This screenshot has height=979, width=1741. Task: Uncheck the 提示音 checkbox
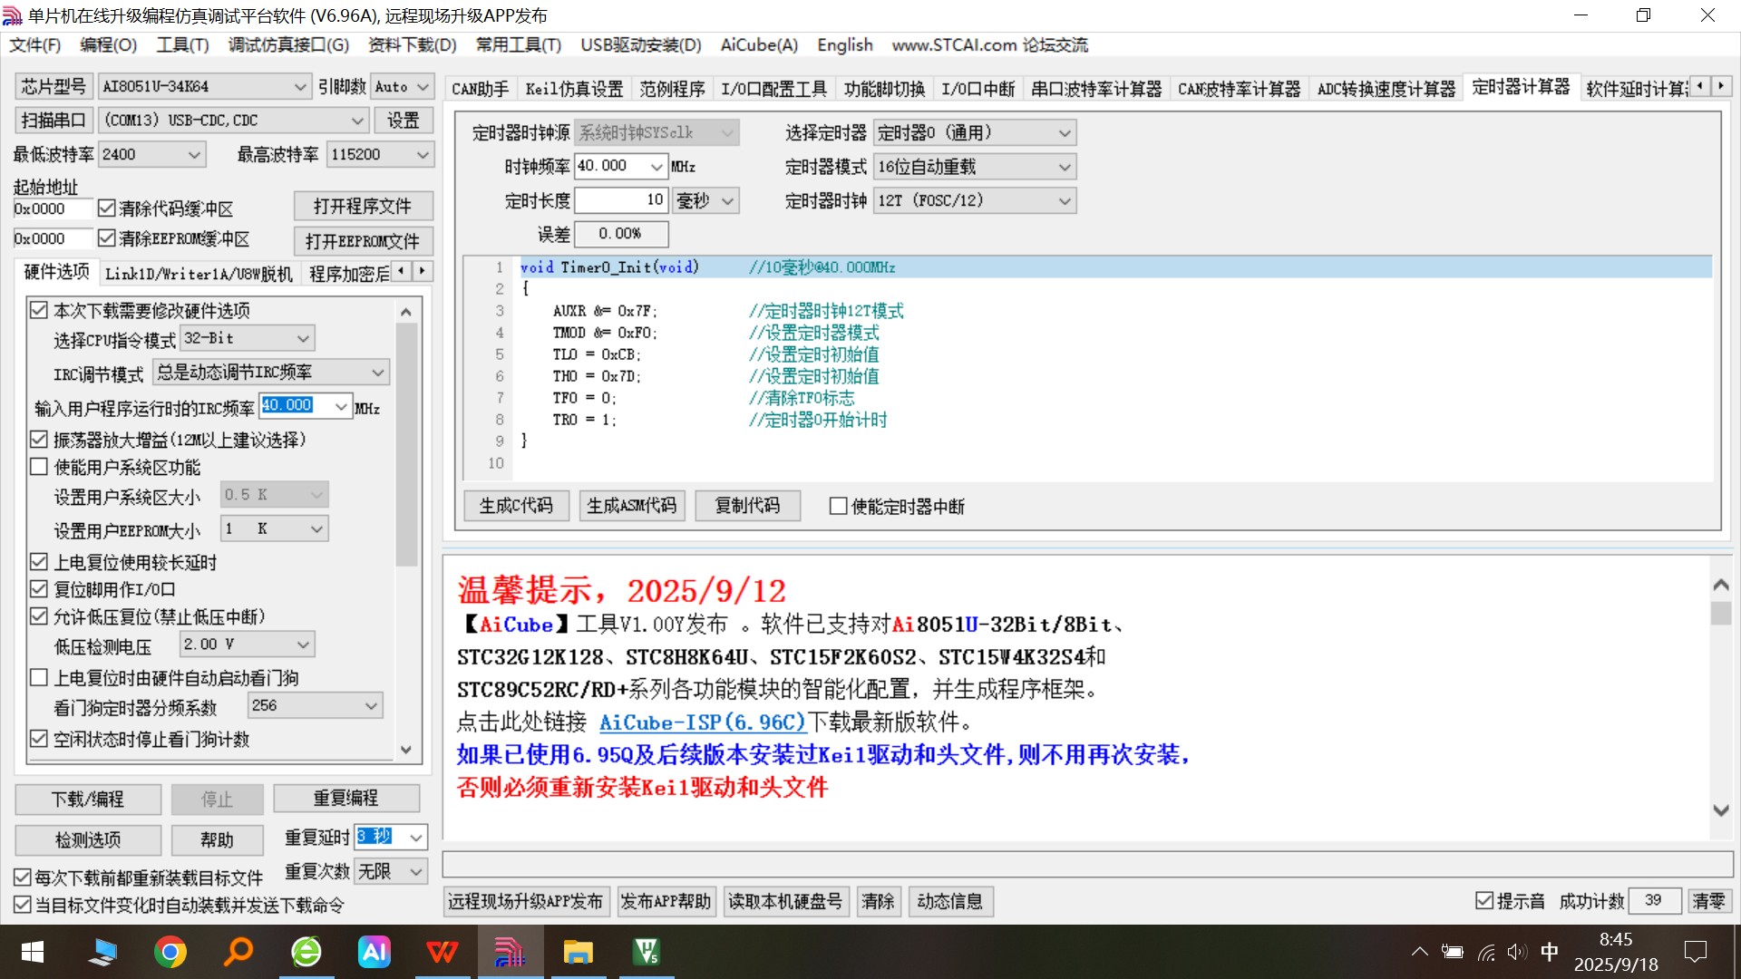click(x=1484, y=900)
